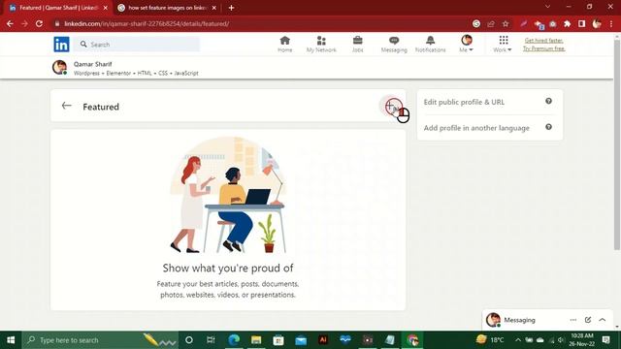This screenshot has height=349, width=621.
Task: Open the taskbar clock showing 10:28 AM
Action: coord(582,340)
